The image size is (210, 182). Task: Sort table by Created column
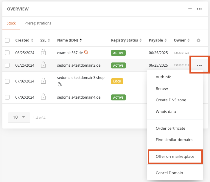click(x=24, y=40)
